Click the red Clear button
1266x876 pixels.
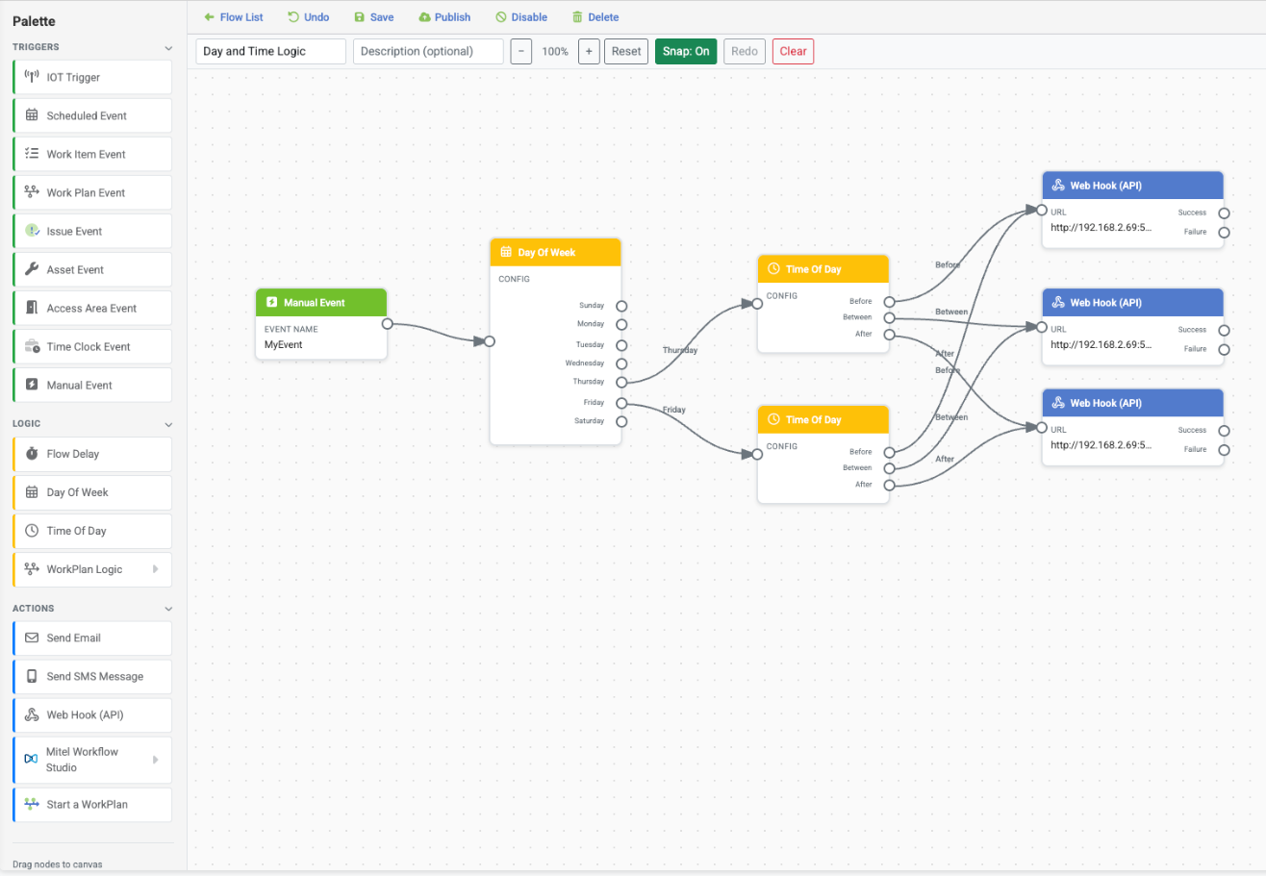coord(793,51)
